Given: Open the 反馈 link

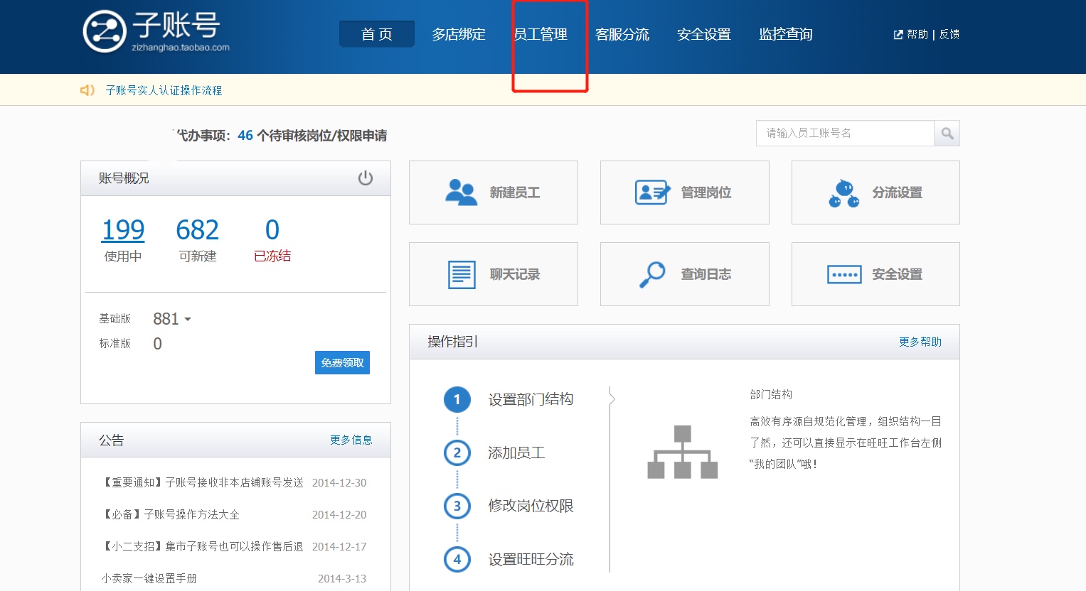Looking at the screenshot, I should tap(949, 34).
